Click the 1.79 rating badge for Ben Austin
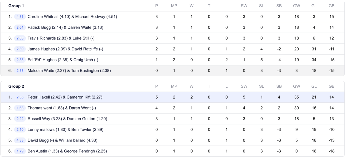Image resolution: width=345 pixels, height=157 pixels. pos(20,151)
